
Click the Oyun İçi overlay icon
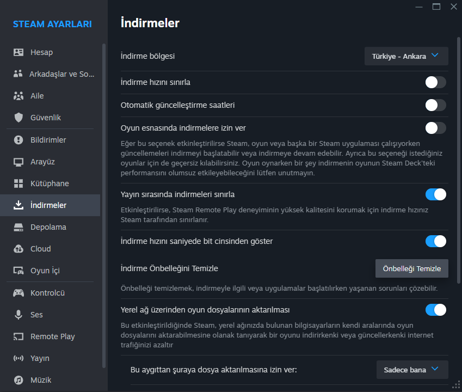click(x=19, y=271)
